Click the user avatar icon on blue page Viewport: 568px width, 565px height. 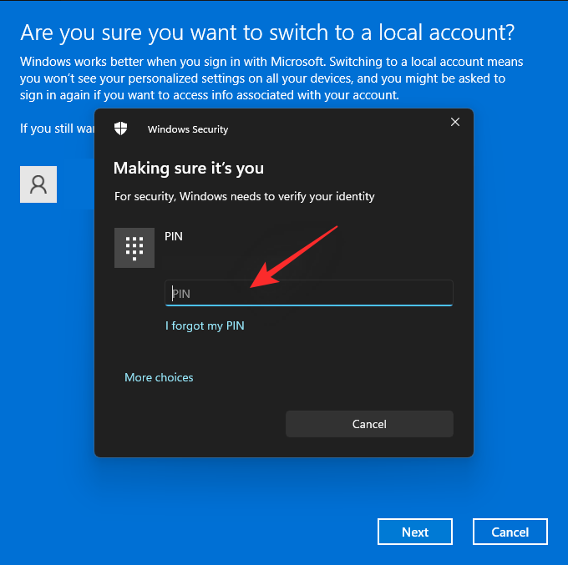click(x=38, y=184)
